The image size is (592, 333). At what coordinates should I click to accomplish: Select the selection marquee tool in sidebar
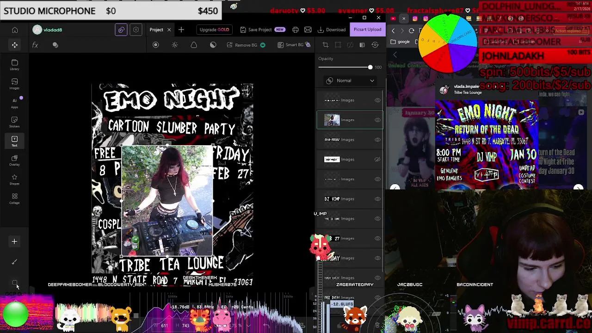[14, 282]
